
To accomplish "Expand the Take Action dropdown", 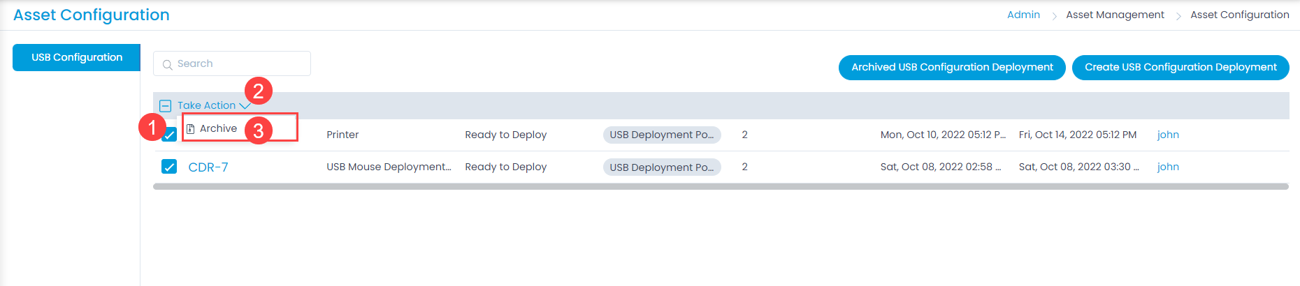I will [x=214, y=105].
